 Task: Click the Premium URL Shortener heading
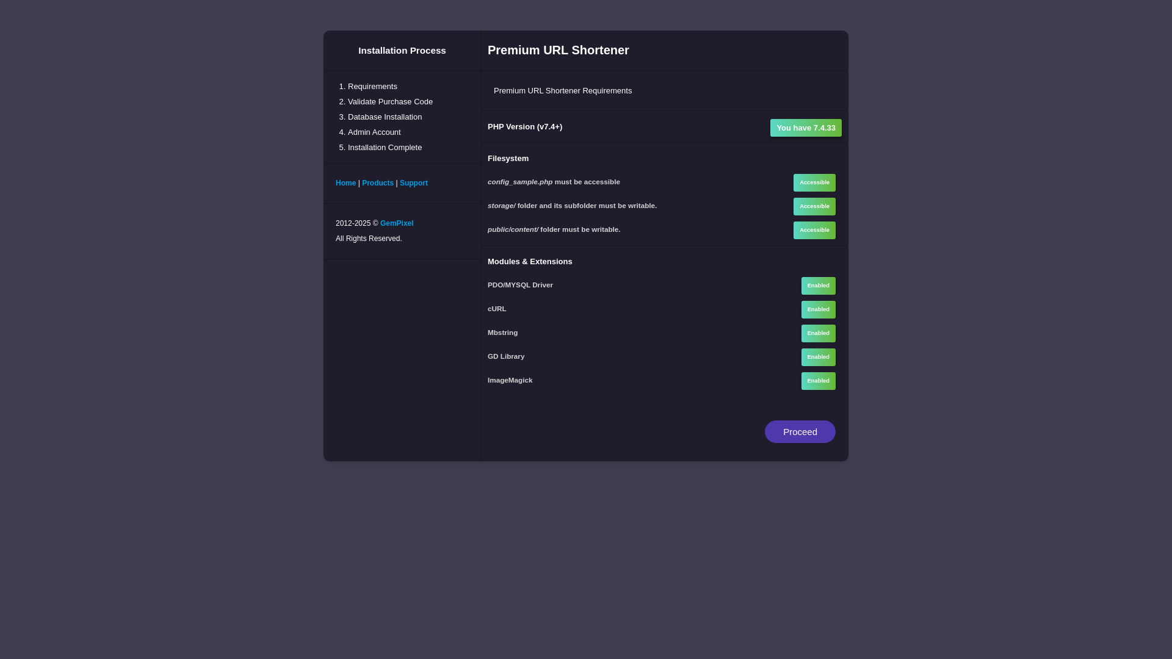click(x=558, y=50)
